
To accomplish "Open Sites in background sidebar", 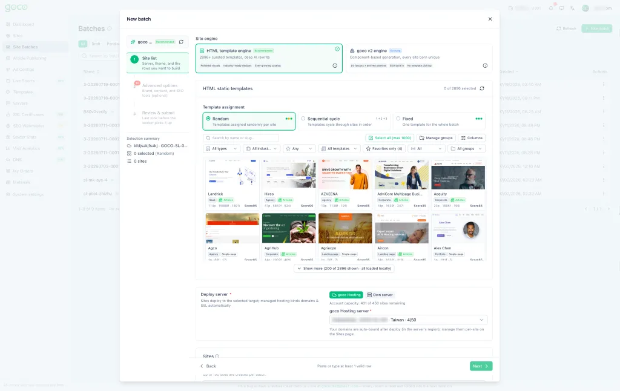I will pos(18,36).
